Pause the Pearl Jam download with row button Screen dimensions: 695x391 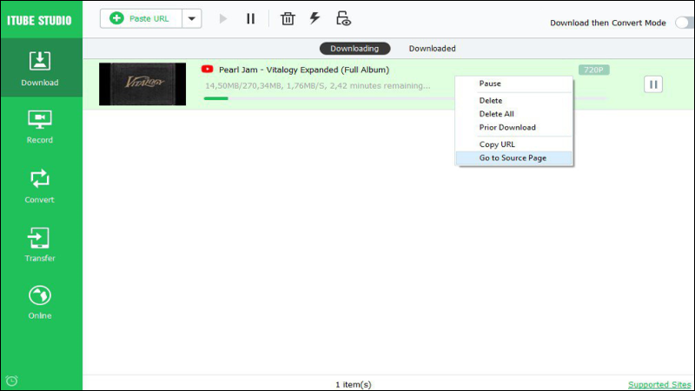click(x=653, y=84)
